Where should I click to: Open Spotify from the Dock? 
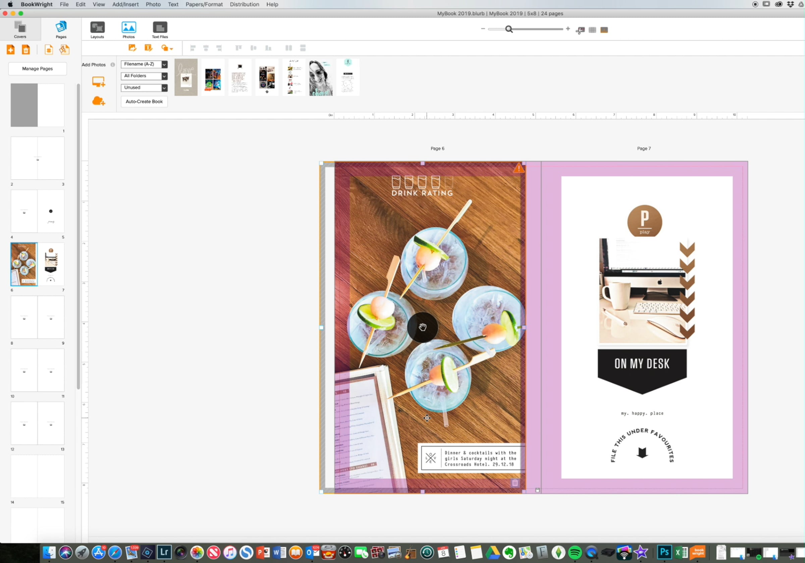point(575,553)
